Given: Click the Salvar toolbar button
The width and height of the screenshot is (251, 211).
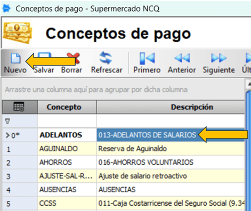Looking at the screenshot, I should pos(44,63).
